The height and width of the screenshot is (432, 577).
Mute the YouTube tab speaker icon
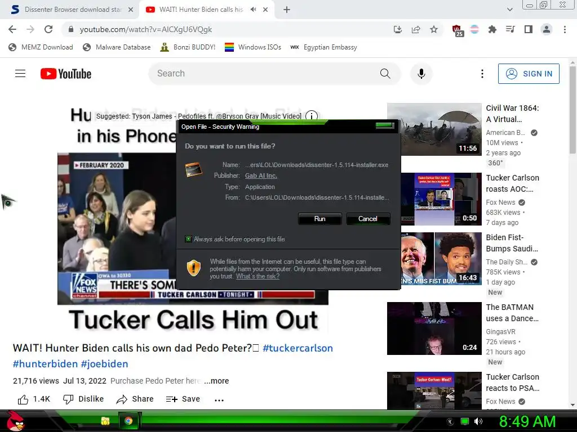[x=253, y=10]
